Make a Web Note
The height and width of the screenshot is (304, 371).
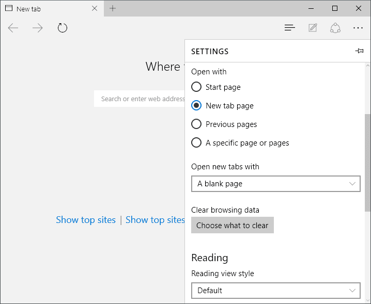(313, 28)
